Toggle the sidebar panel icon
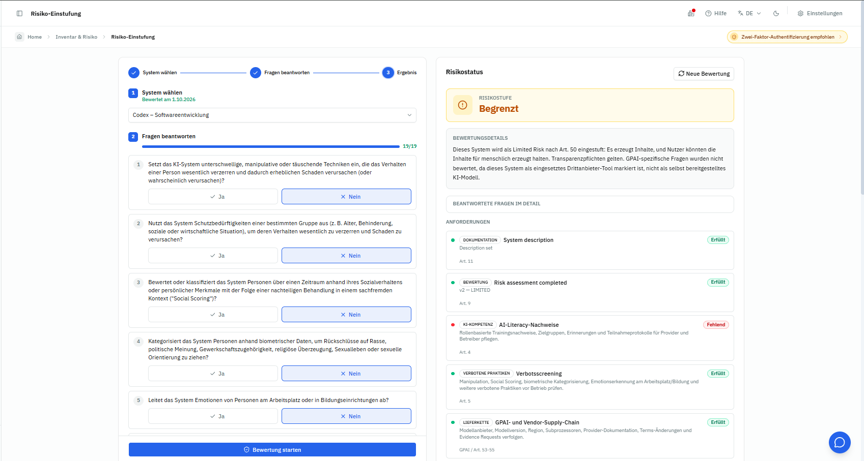The height and width of the screenshot is (461, 864). click(x=19, y=13)
